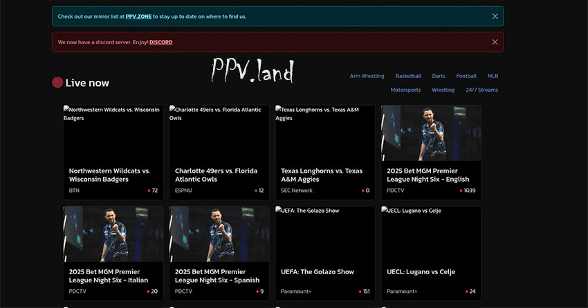Click the SEC Network channel label
588x308 pixels.
[297, 191]
